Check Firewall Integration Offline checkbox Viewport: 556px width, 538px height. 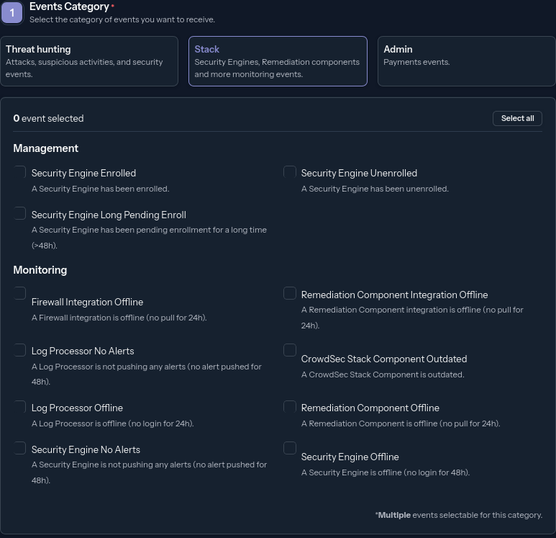pos(20,294)
